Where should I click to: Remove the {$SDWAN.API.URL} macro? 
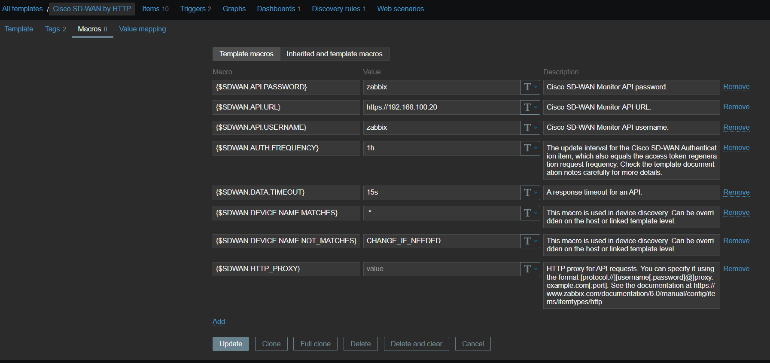coord(737,107)
